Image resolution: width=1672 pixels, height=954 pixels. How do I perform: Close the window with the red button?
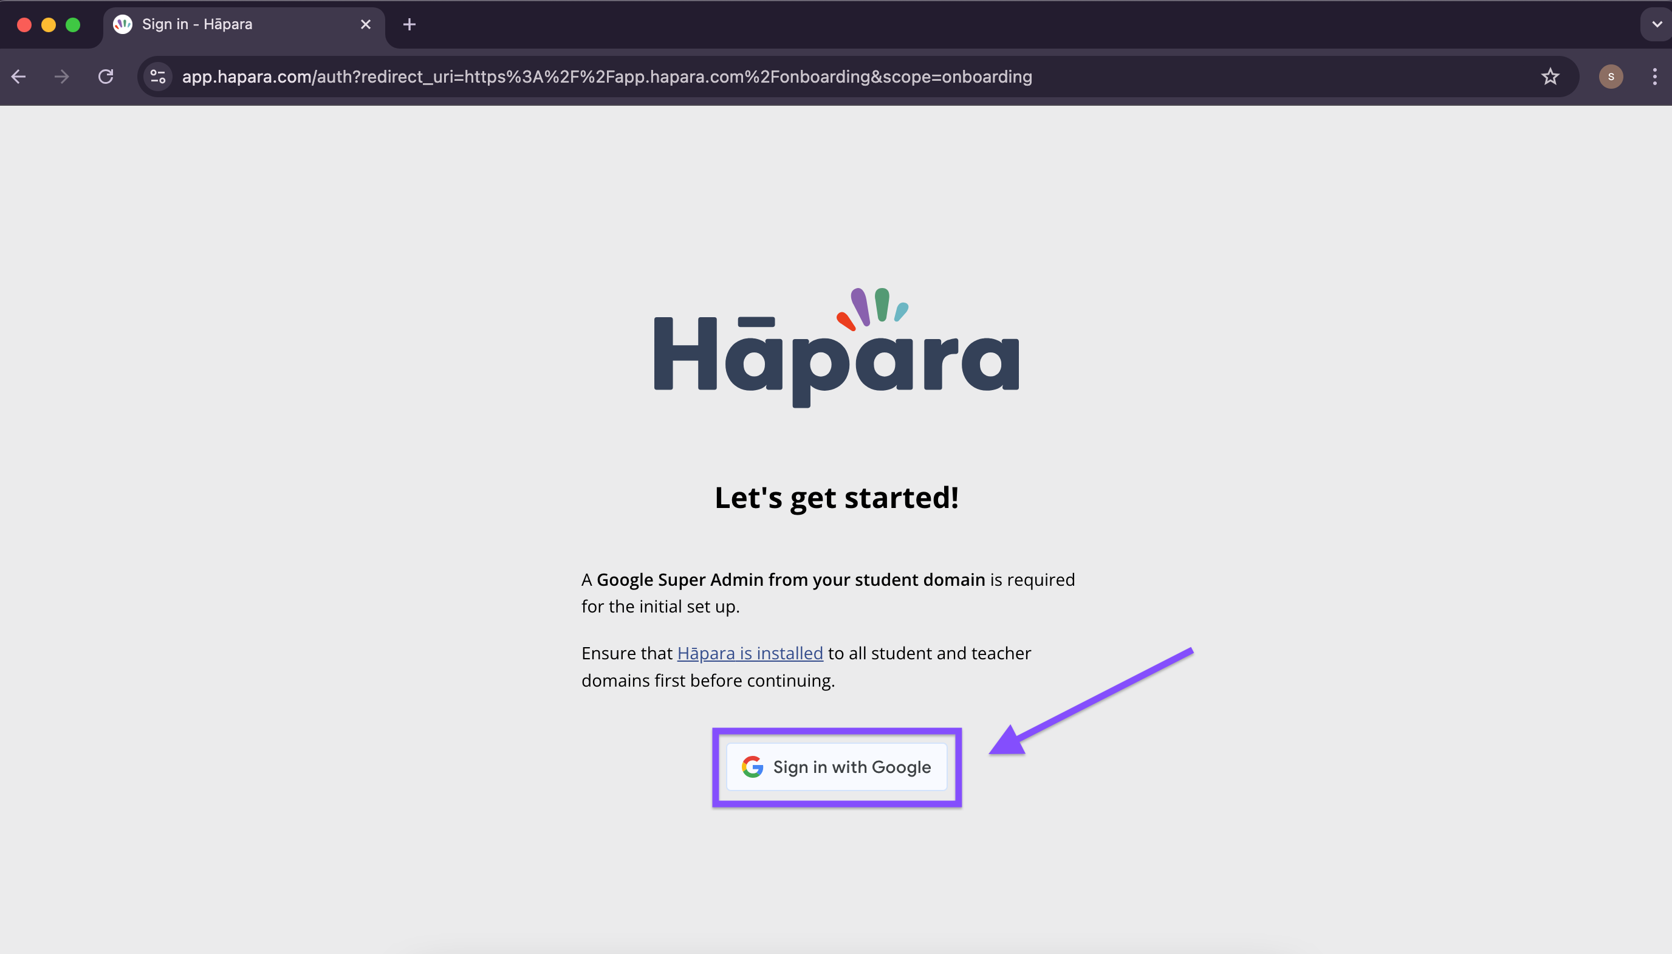(24, 25)
